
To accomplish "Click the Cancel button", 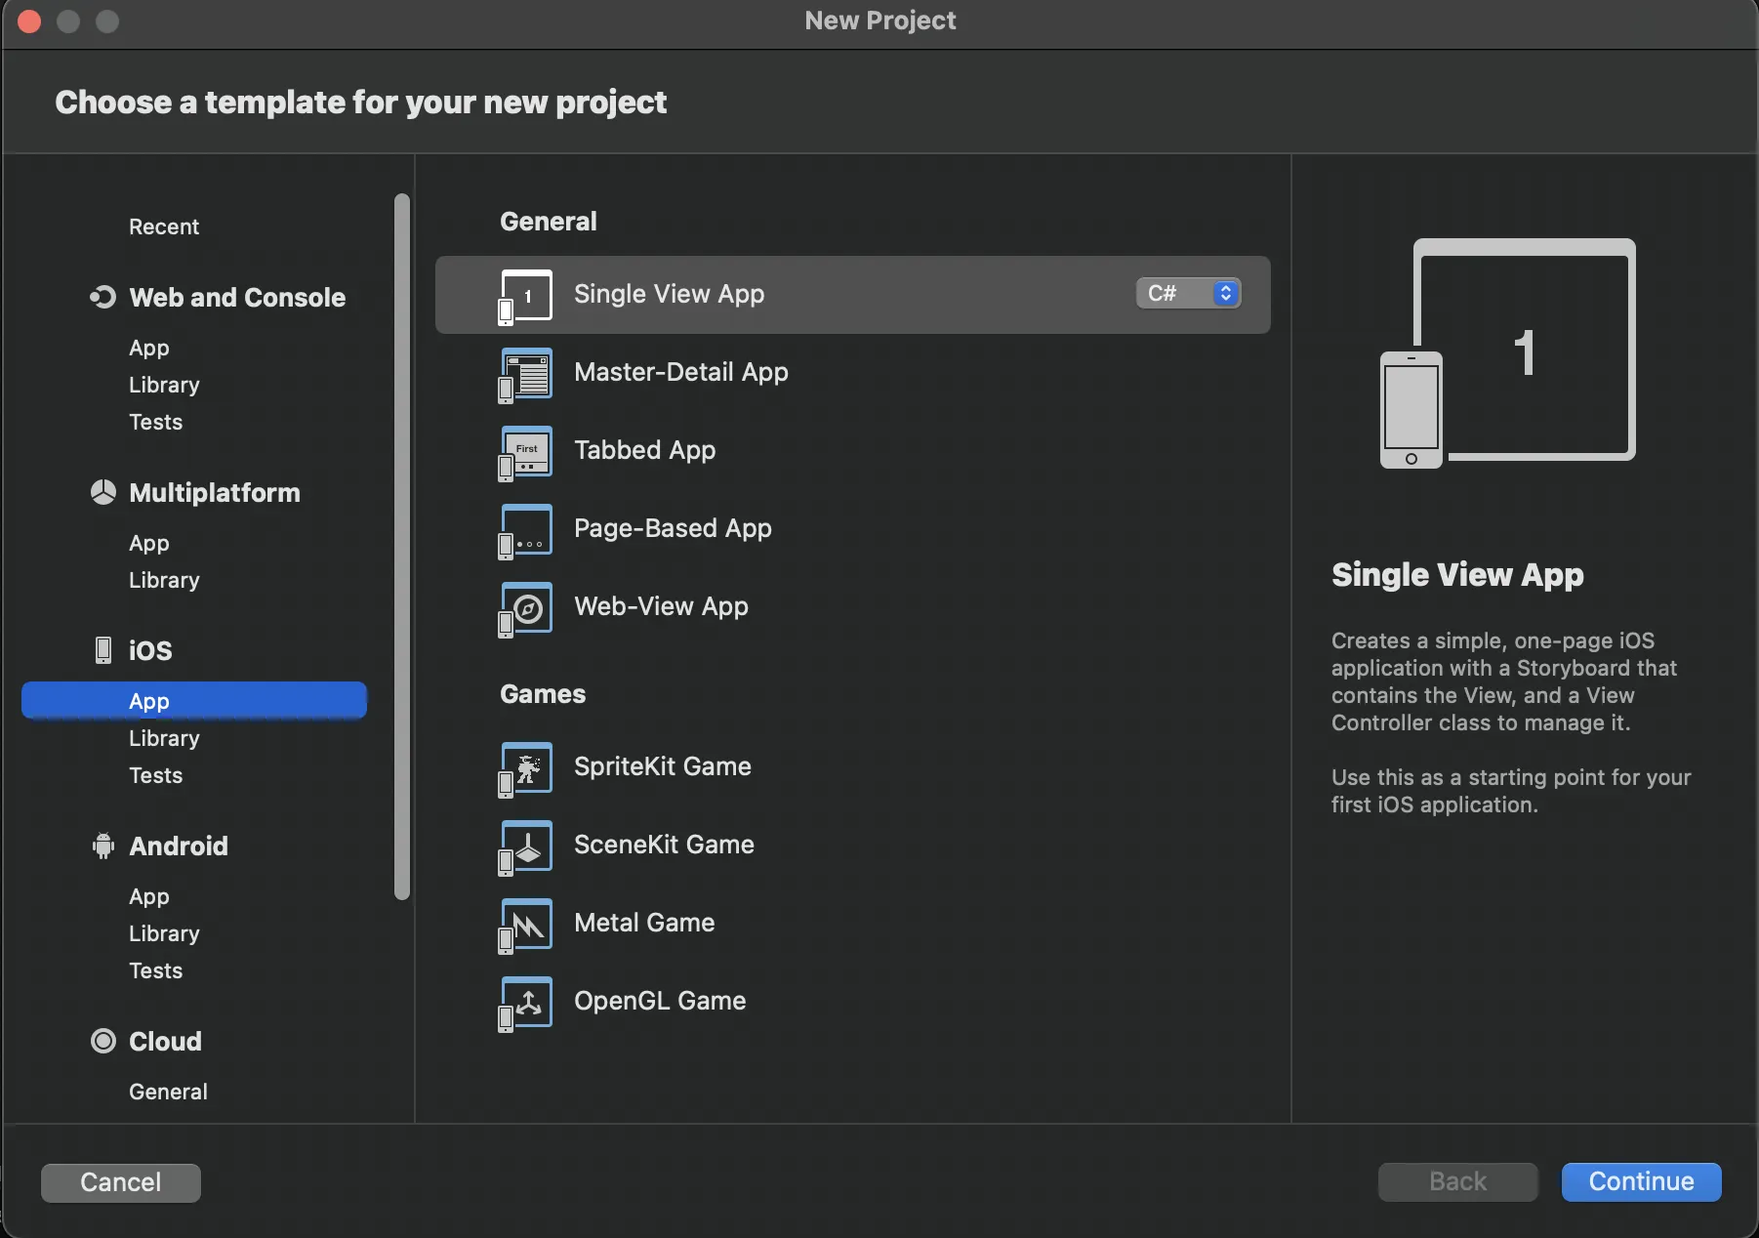I will coord(121,1182).
